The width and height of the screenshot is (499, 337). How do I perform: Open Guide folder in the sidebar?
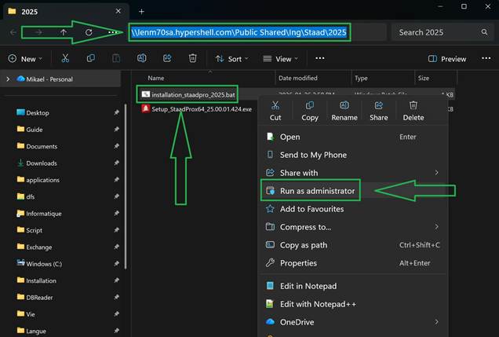click(34, 130)
